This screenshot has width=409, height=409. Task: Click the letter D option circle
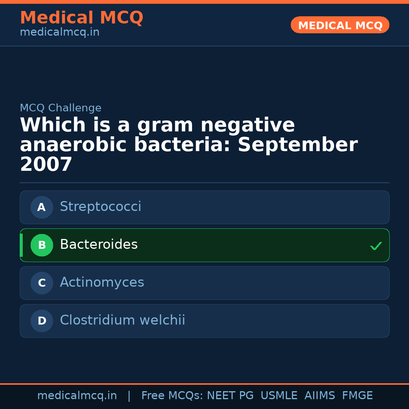tap(42, 321)
